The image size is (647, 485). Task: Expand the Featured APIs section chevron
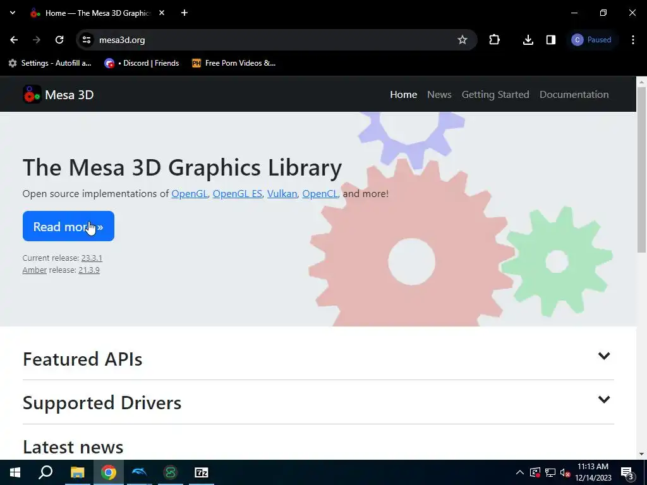603,356
